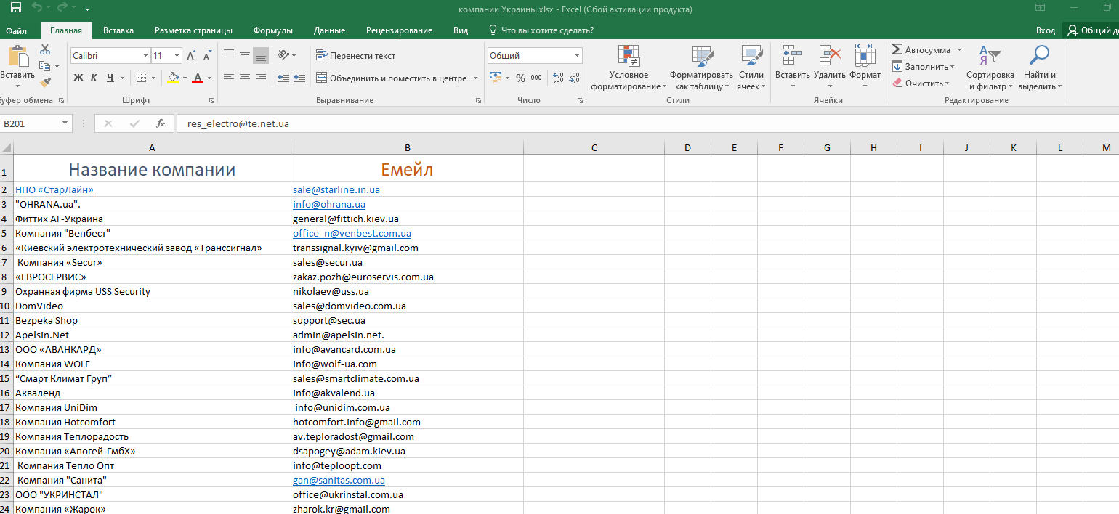
Task: Click the accounting number format icon
Action: [x=496, y=78]
